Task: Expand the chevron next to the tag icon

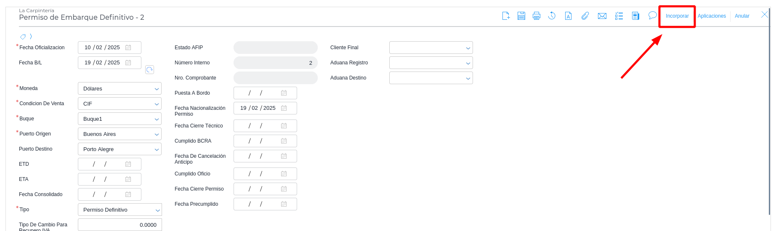Action: point(31,37)
